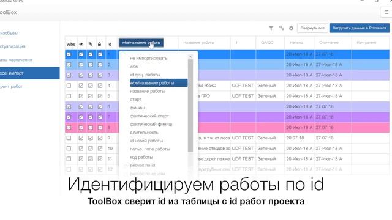Viewport: 392px width, 220px height.
Task: Open Excel импорт sidebar item
Action: pyautogui.click(x=30, y=73)
